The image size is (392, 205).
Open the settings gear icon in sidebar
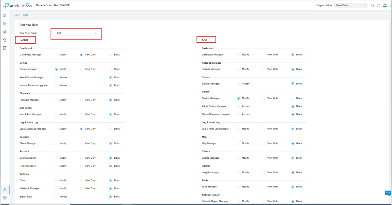click(5, 198)
